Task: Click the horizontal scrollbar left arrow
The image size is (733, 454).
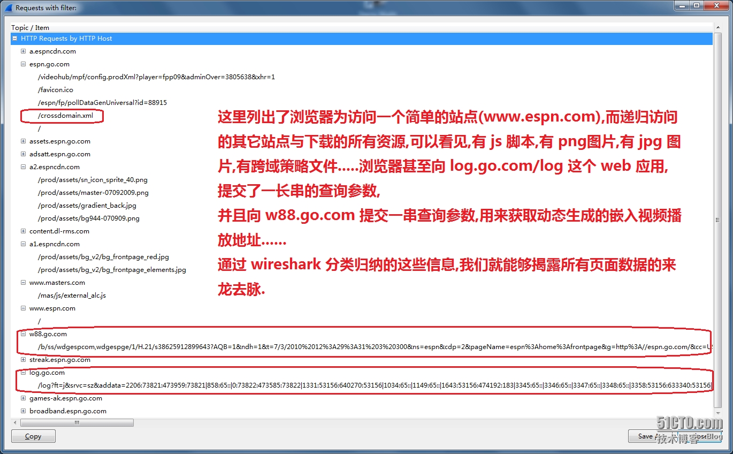Action: click(x=15, y=422)
